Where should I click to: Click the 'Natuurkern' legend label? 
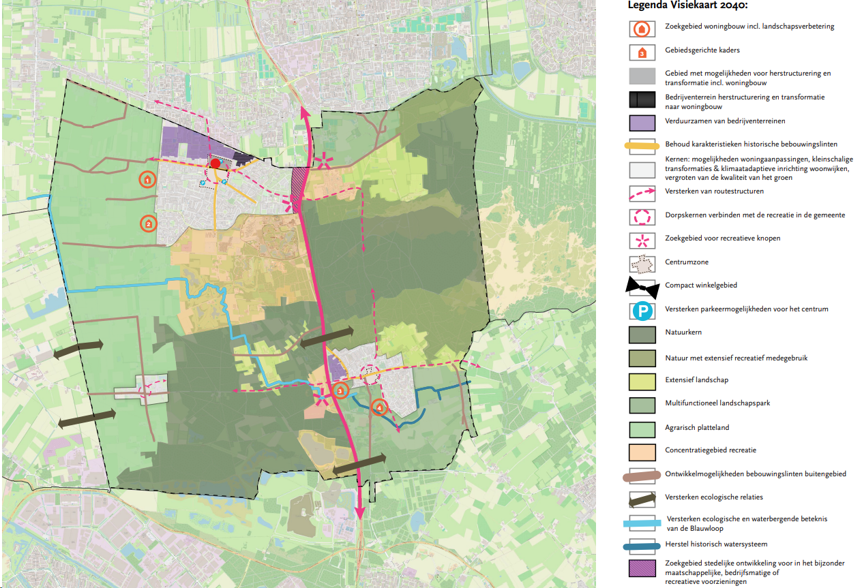683,332
